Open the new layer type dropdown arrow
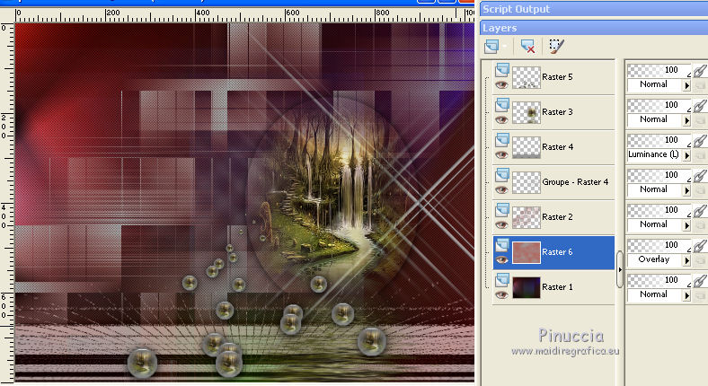 click(505, 46)
